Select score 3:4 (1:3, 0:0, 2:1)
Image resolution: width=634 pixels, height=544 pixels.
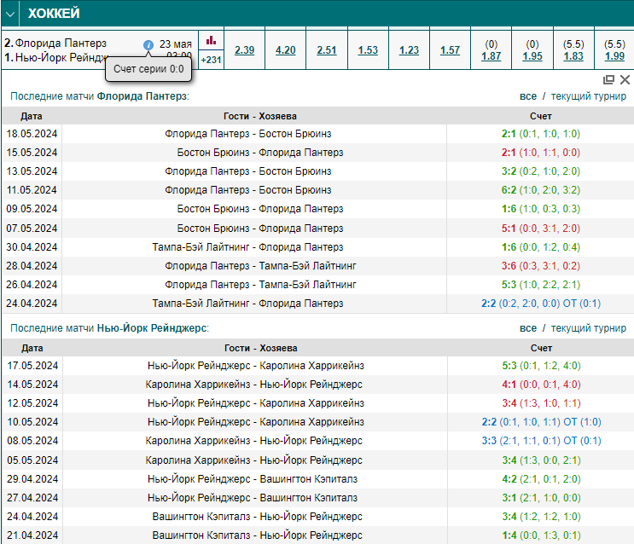click(541, 460)
